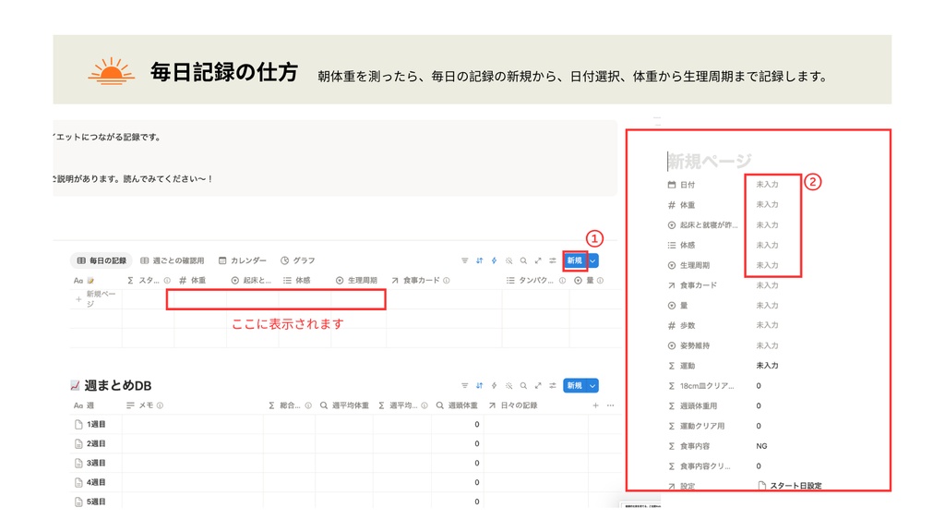The image size is (945, 532).
Task: Click the 週まとめDB database title
Action: pos(117,385)
